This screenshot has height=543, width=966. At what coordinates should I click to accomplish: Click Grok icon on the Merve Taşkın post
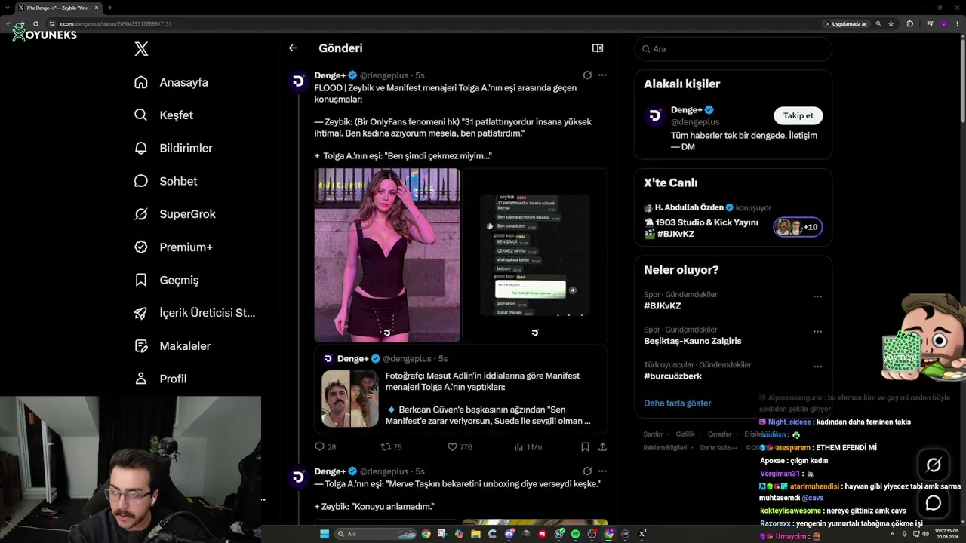pyautogui.click(x=587, y=471)
